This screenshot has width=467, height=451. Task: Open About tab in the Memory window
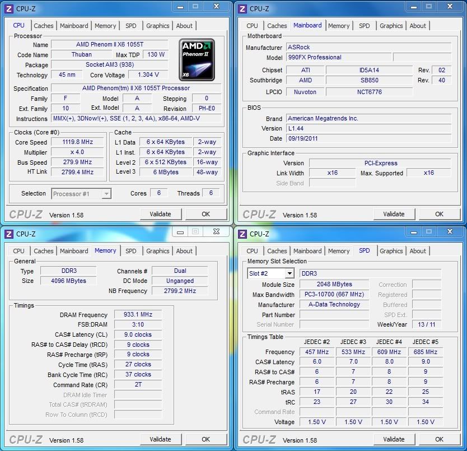pos(184,251)
